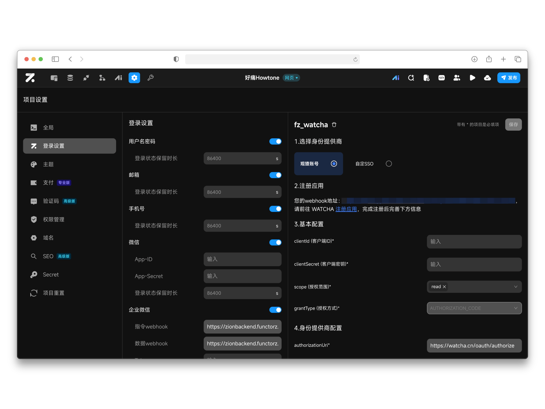This screenshot has width=545, height=409.
Task: Edit 邮箱 登录状态保留时长 field
Action: click(242, 192)
